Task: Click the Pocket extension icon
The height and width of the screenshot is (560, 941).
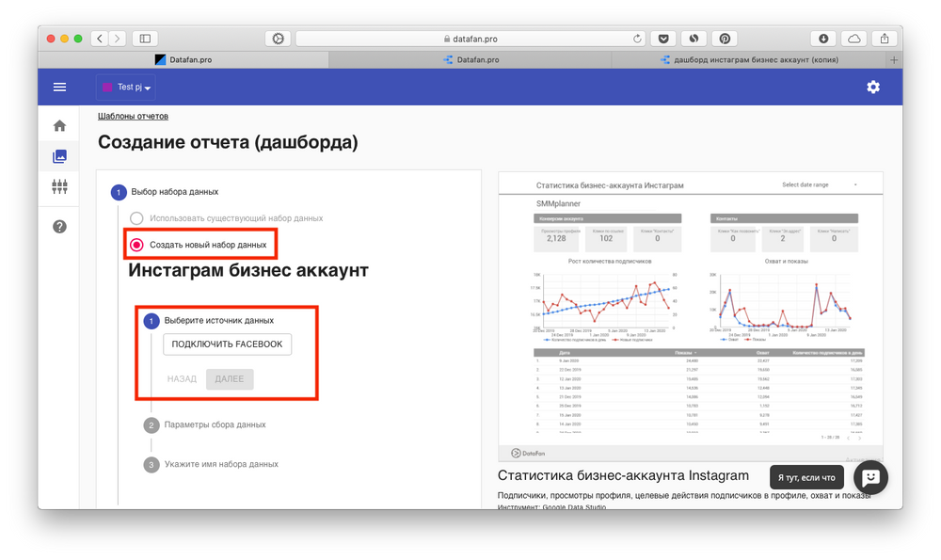Action: click(663, 39)
